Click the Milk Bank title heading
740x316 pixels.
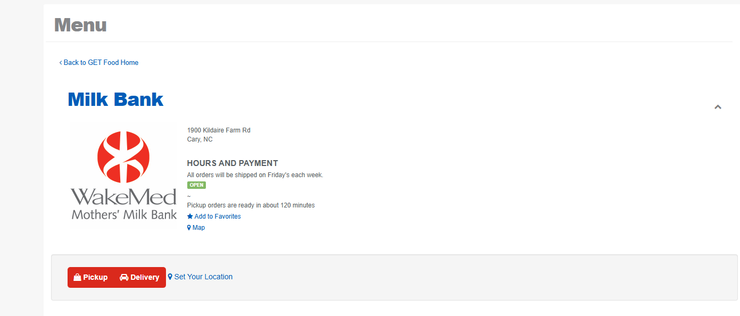click(x=115, y=99)
